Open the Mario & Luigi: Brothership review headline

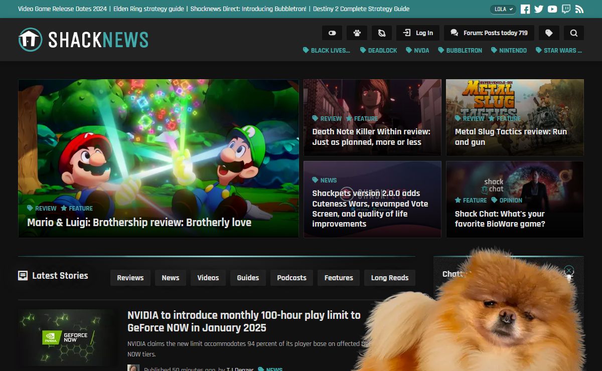139,222
